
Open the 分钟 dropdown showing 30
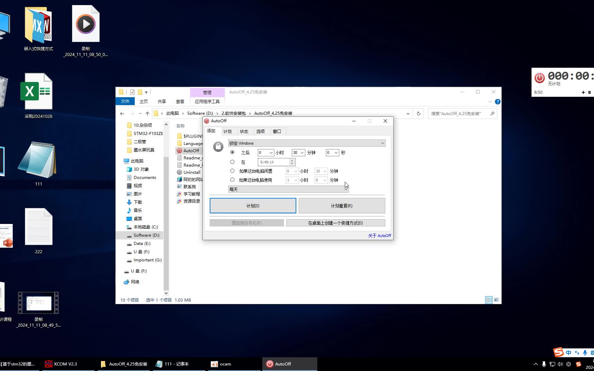coord(298,153)
